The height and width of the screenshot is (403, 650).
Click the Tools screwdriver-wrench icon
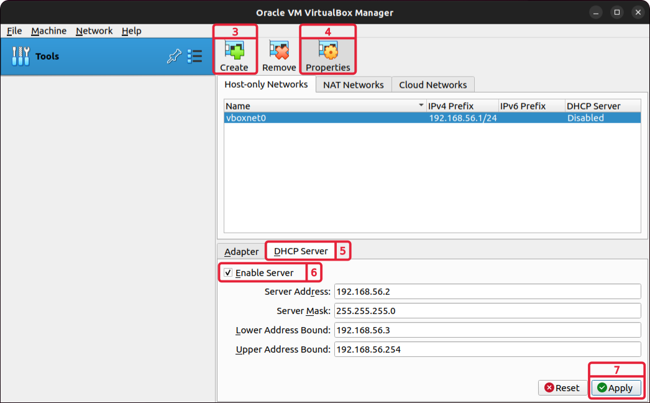coord(21,56)
